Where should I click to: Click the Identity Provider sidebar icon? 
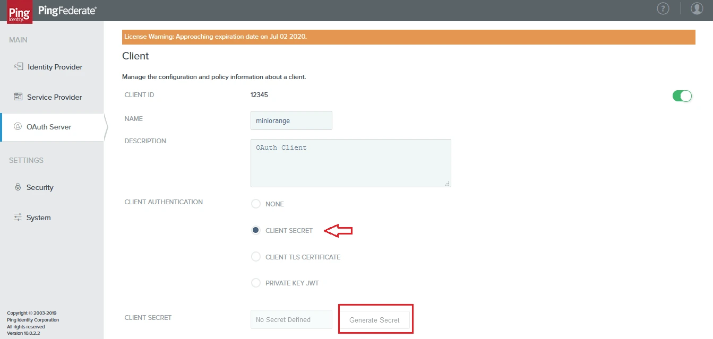click(18, 67)
